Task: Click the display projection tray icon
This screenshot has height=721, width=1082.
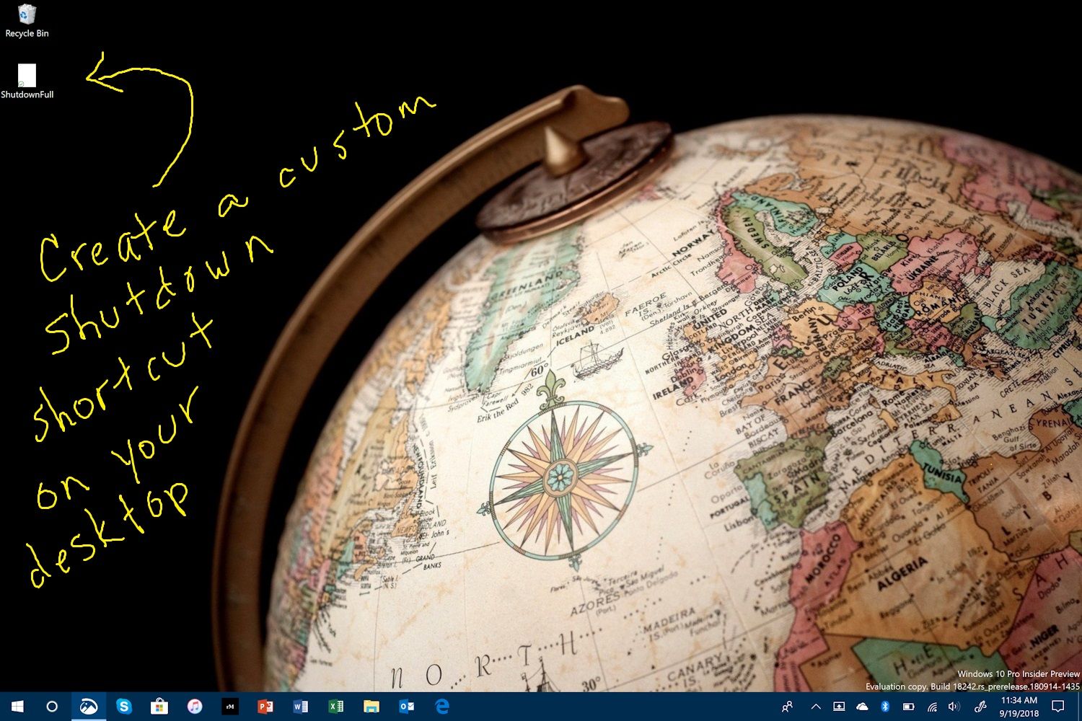Action: 839,707
